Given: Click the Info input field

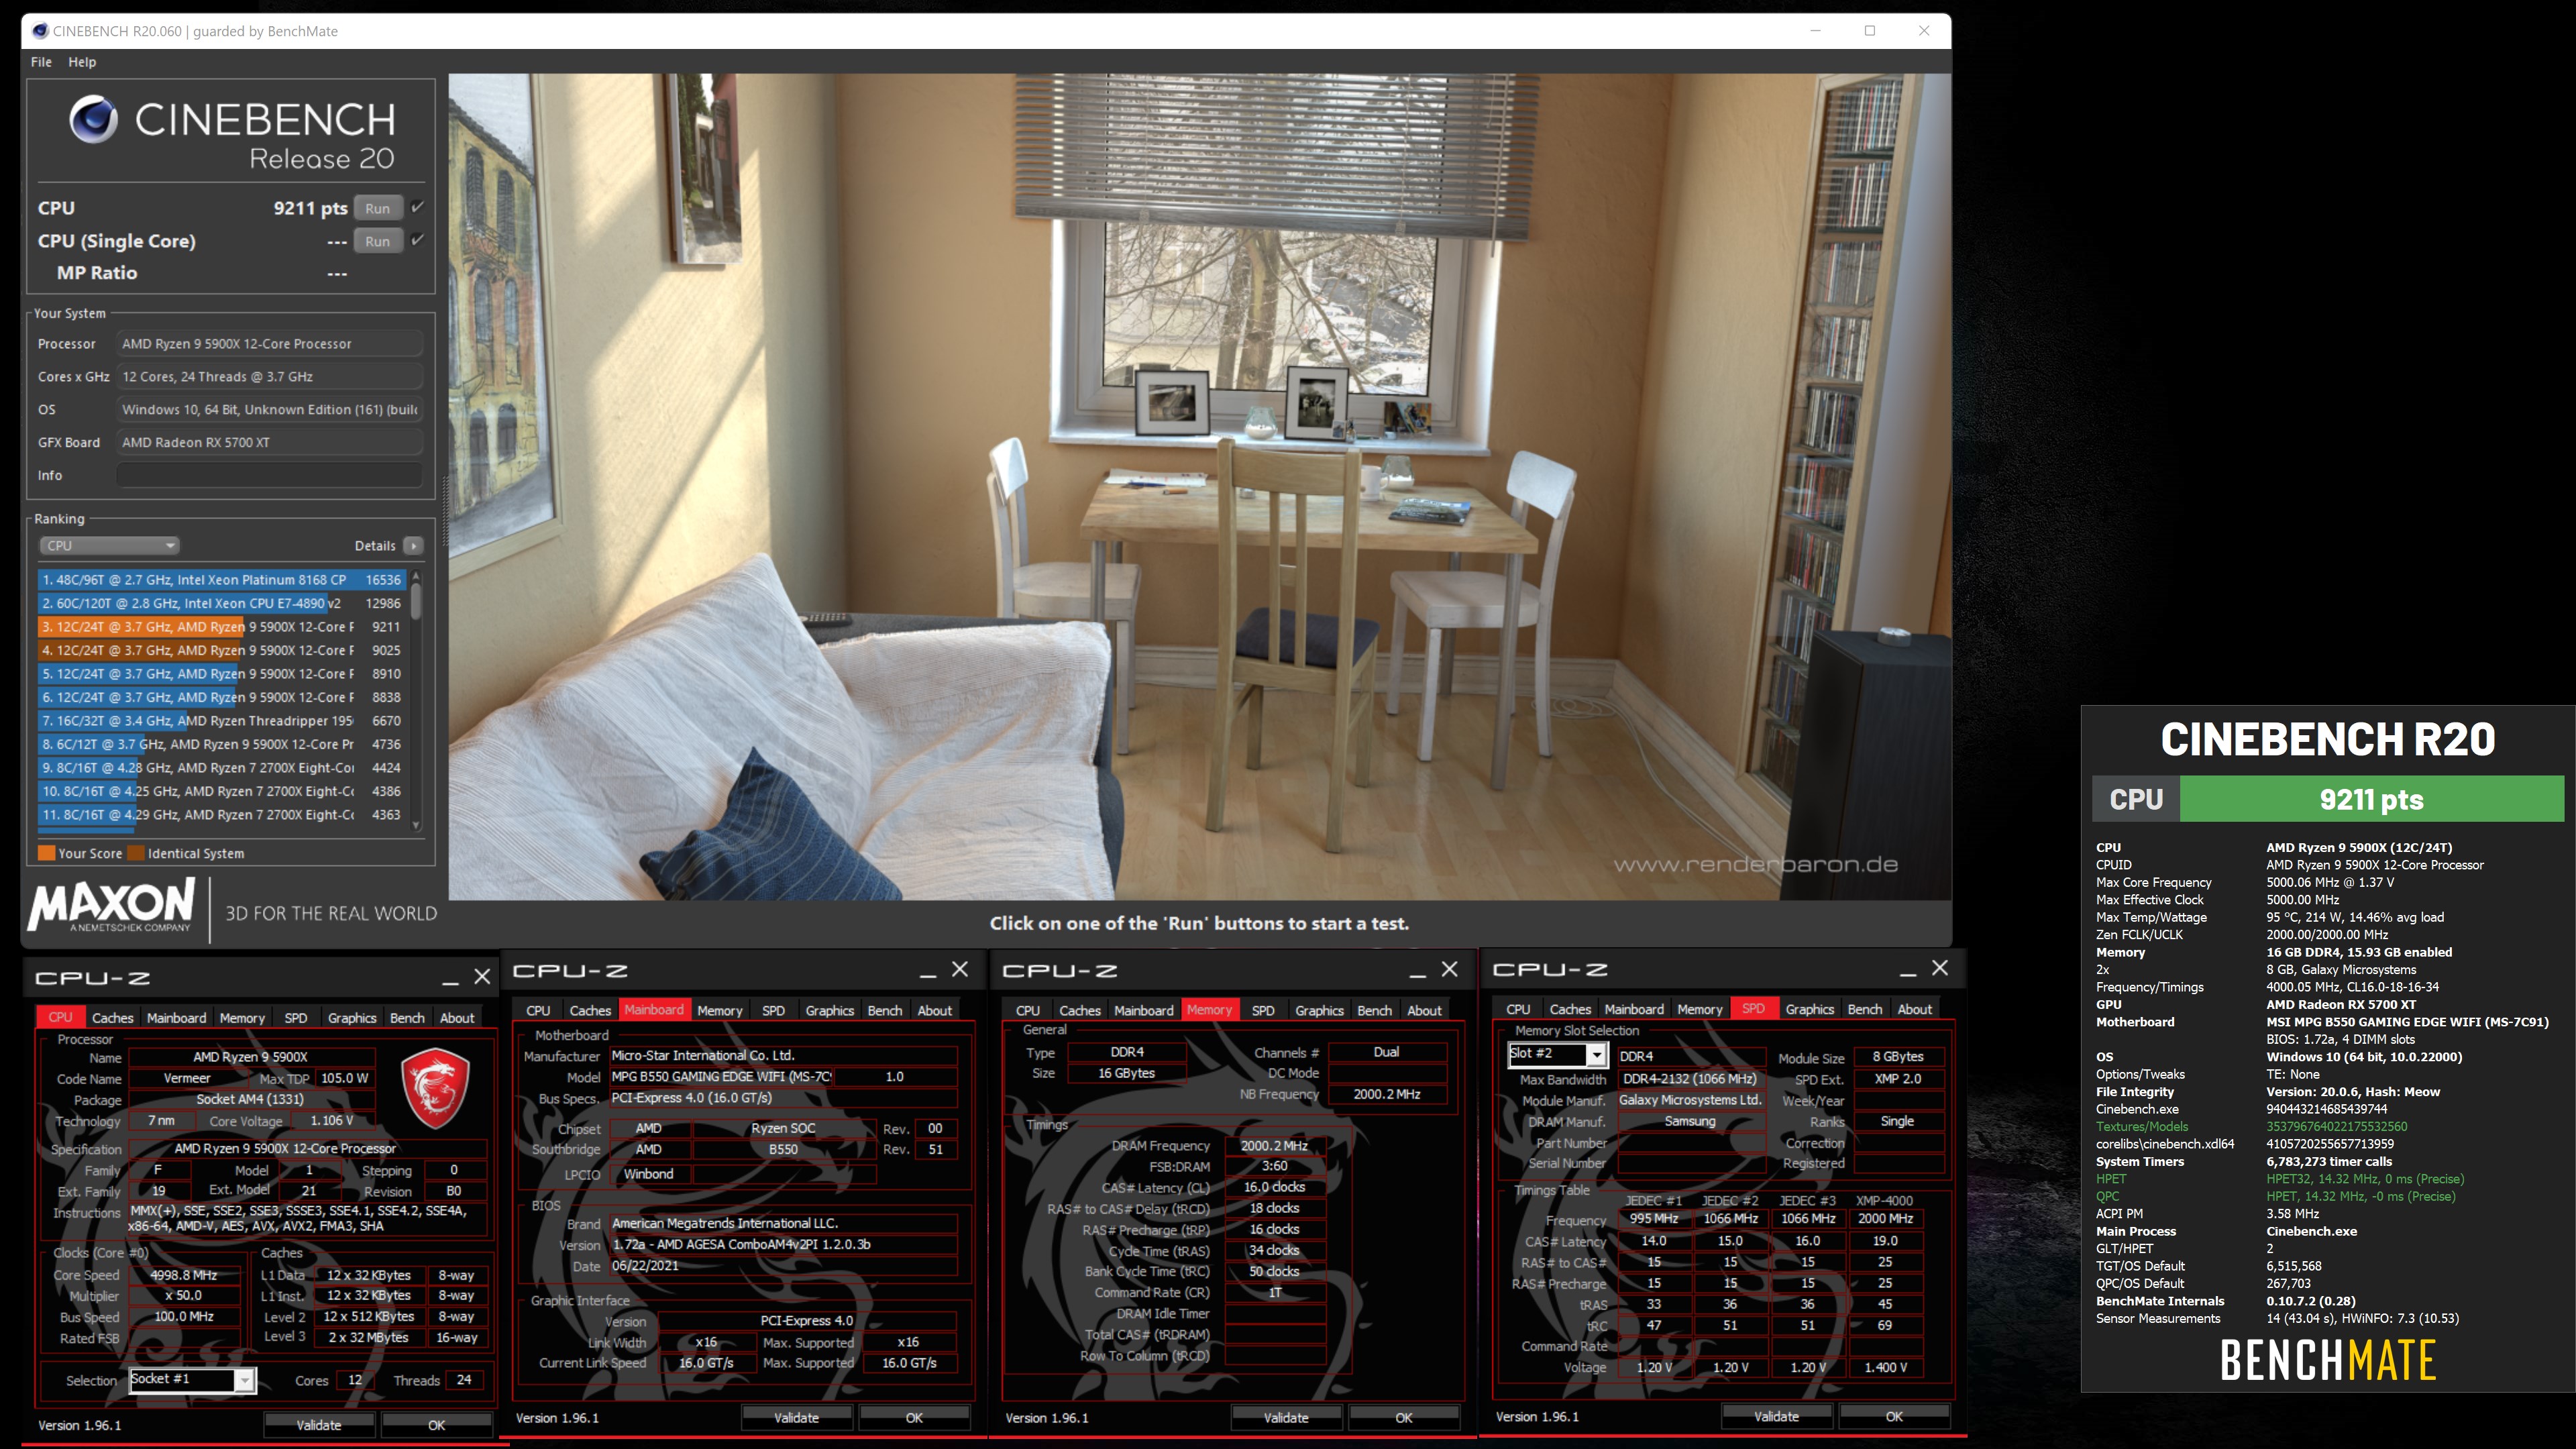Looking at the screenshot, I should [x=269, y=475].
